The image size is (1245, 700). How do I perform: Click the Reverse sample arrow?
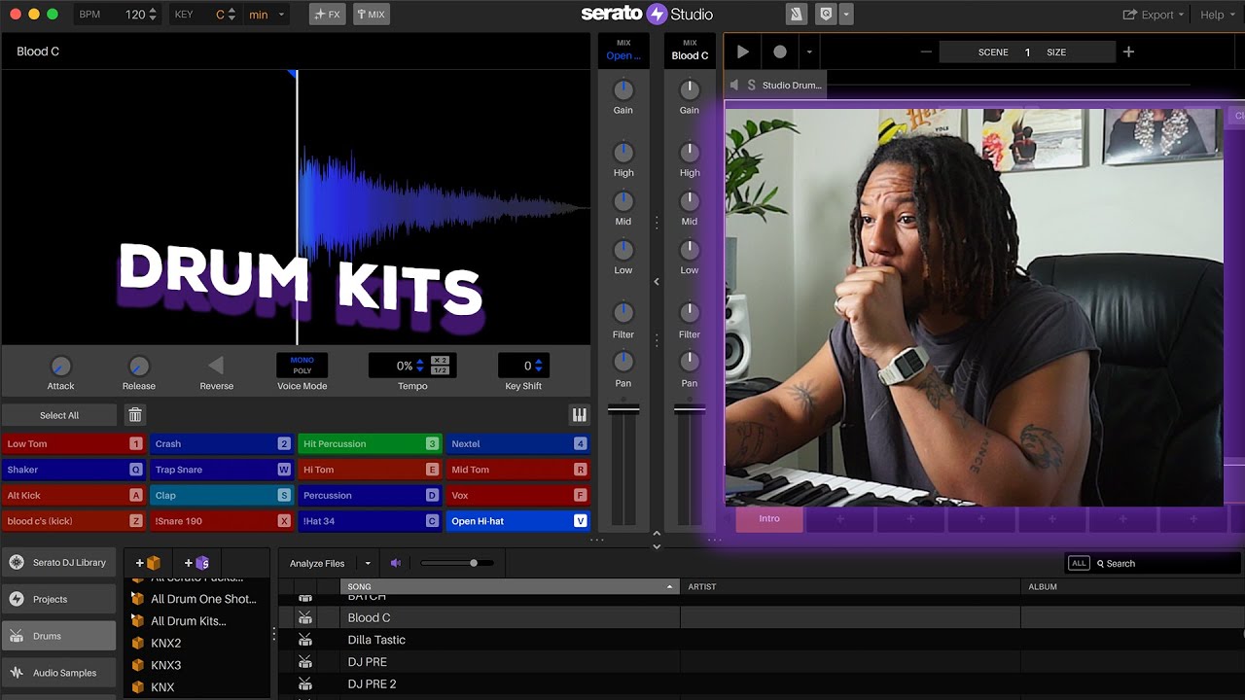coord(216,366)
